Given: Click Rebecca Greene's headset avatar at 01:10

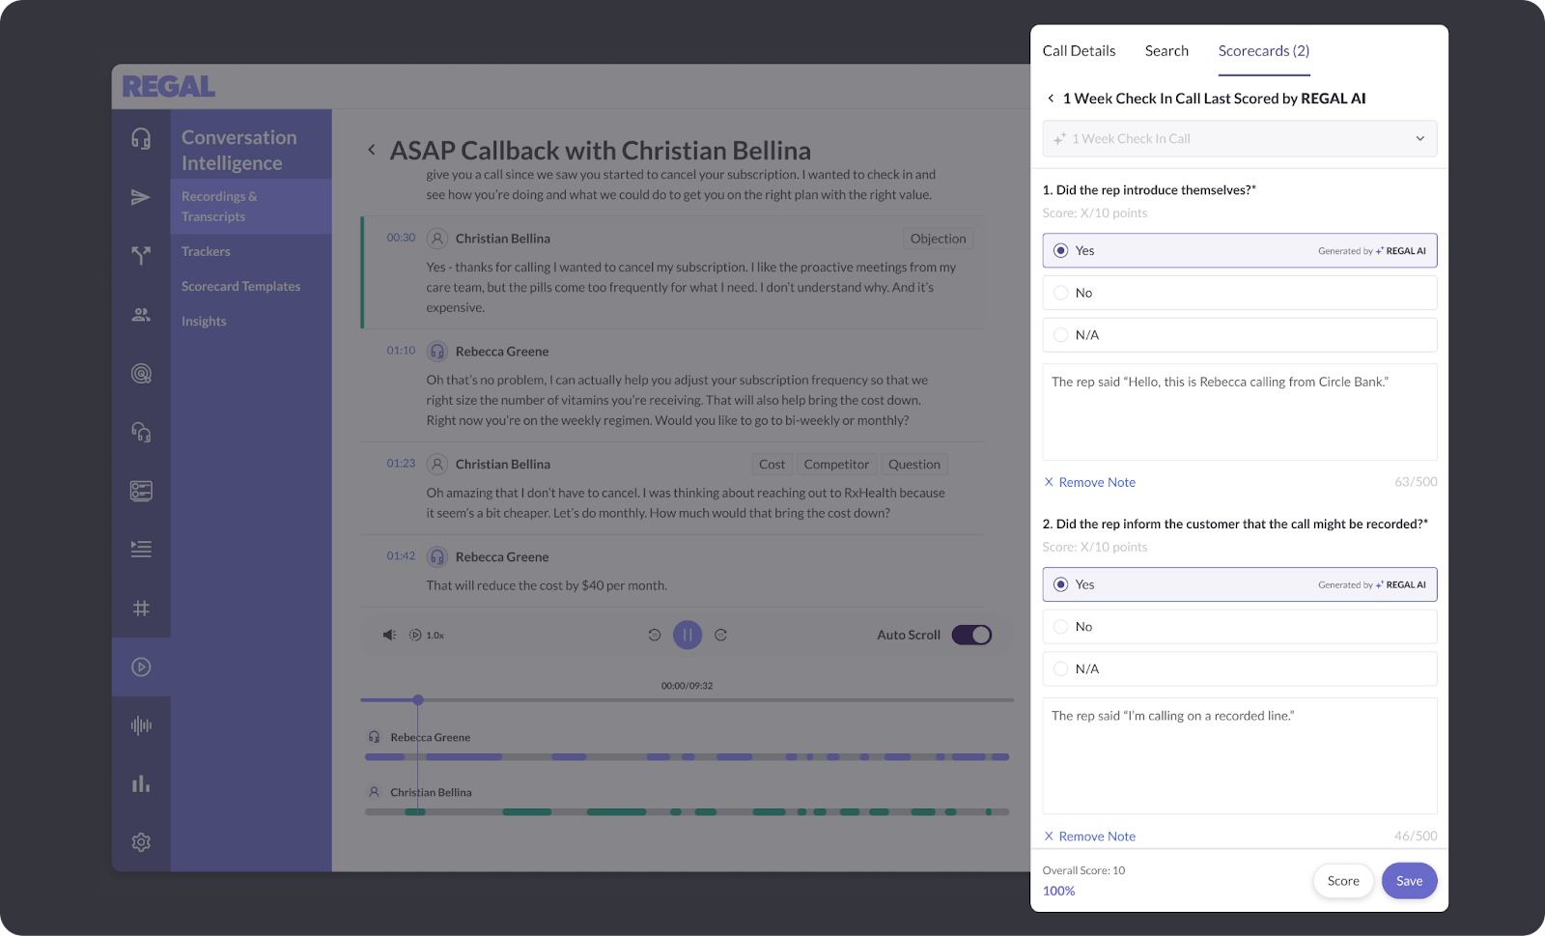Looking at the screenshot, I should click(x=437, y=352).
